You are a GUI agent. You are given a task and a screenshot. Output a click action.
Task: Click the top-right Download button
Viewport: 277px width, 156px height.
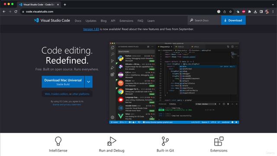coord(233,20)
